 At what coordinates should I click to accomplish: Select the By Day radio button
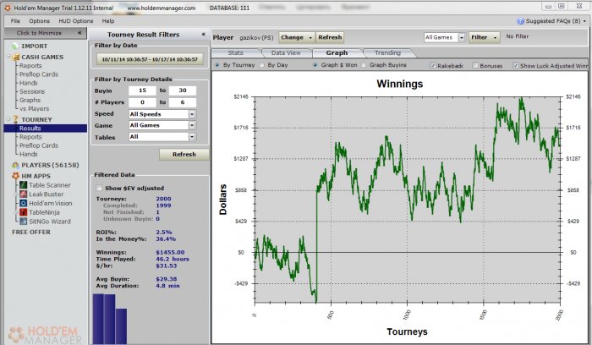[x=261, y=65]
